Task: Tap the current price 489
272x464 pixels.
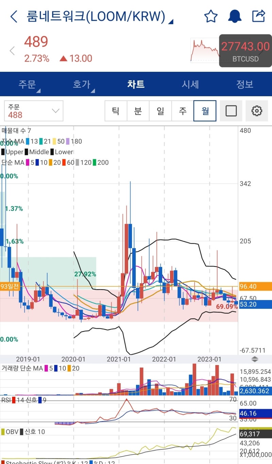Action: point(36,42)
